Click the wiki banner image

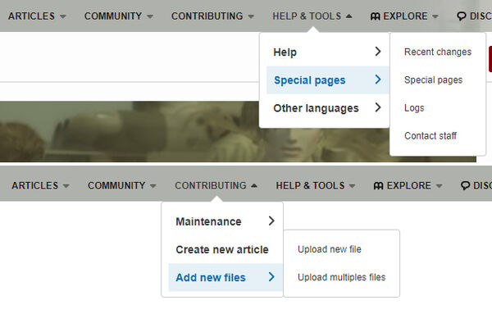pos(238,131)
